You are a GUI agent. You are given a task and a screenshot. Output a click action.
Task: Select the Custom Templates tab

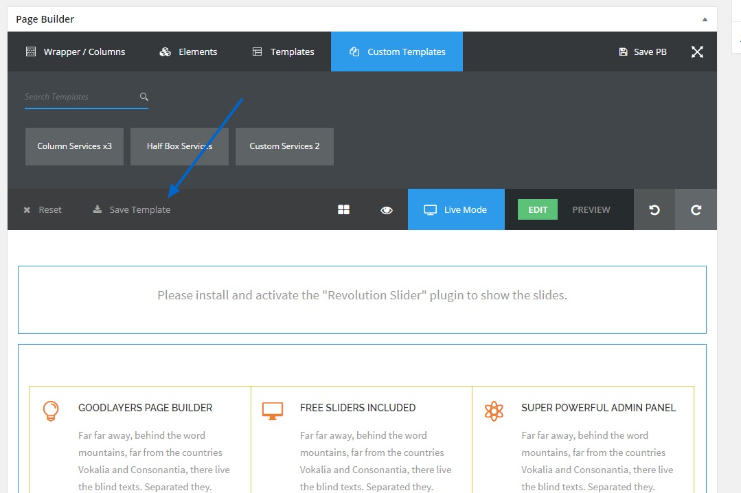pos(397,52)
